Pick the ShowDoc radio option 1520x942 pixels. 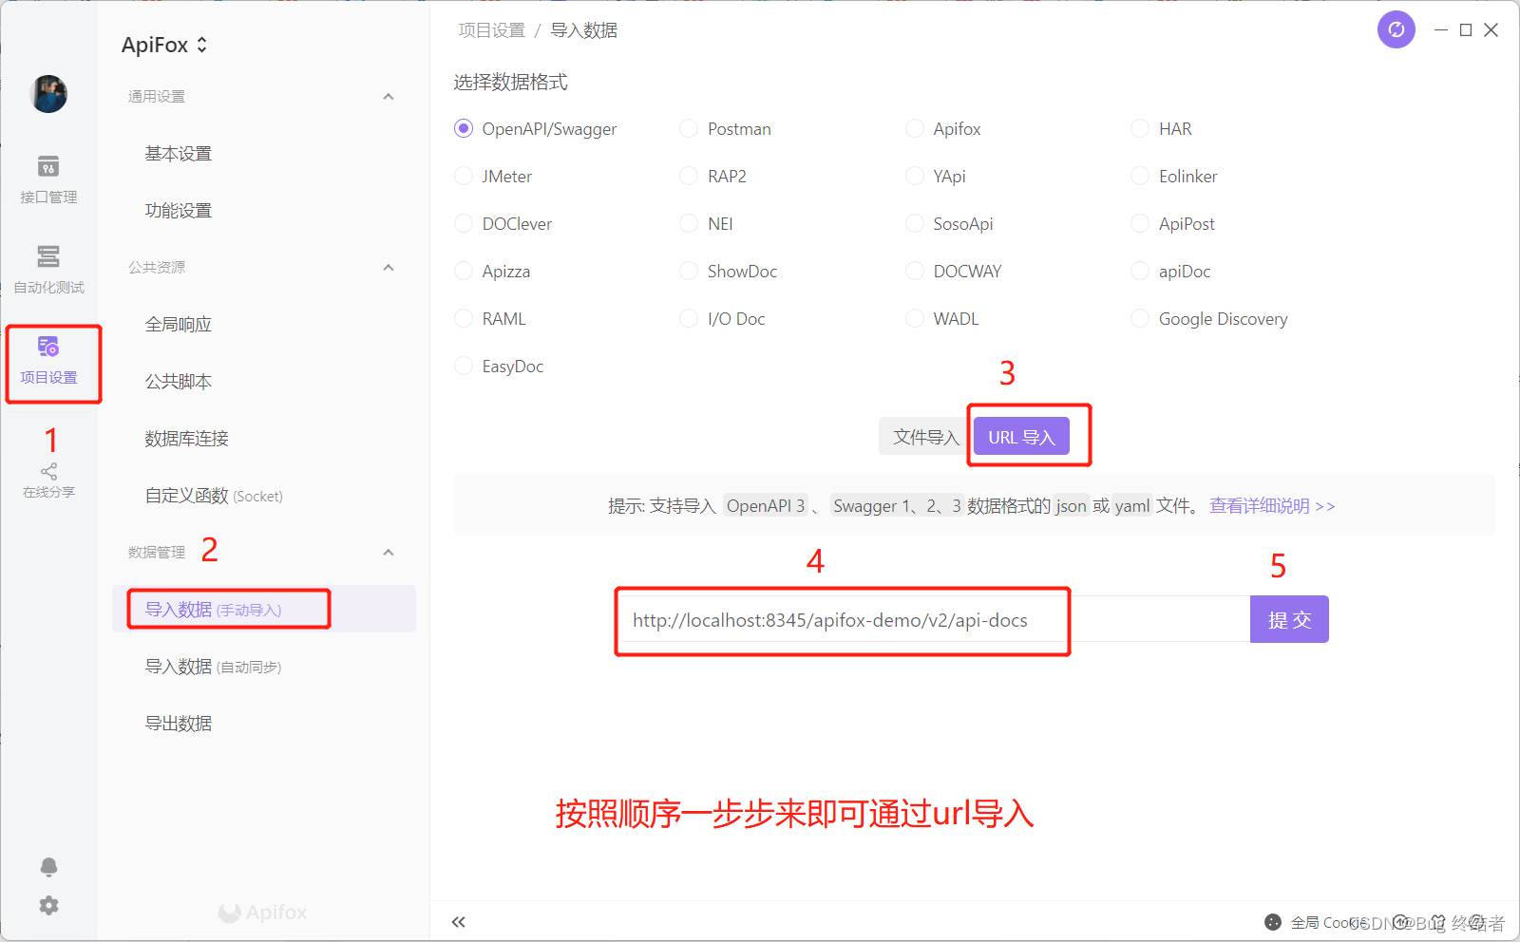(x=689, y=271)
